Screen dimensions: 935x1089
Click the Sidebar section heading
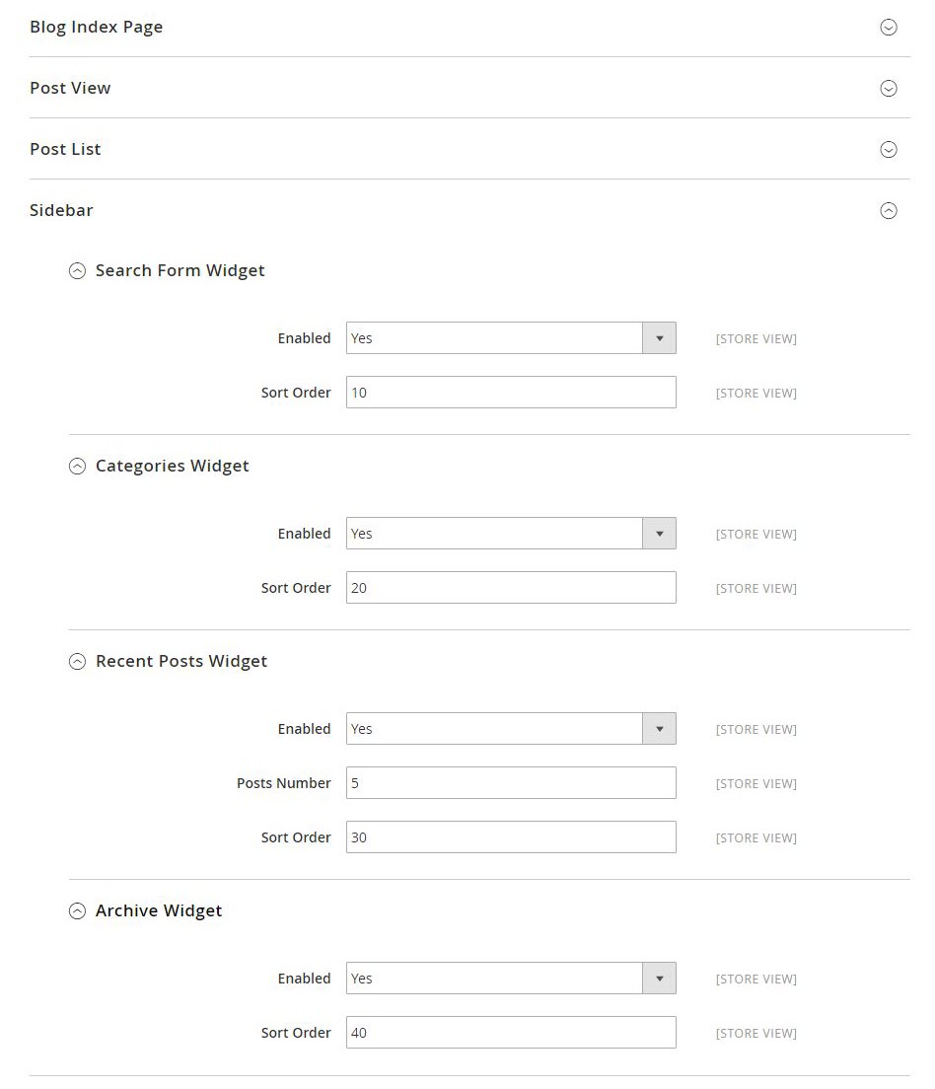pos(61,210)
